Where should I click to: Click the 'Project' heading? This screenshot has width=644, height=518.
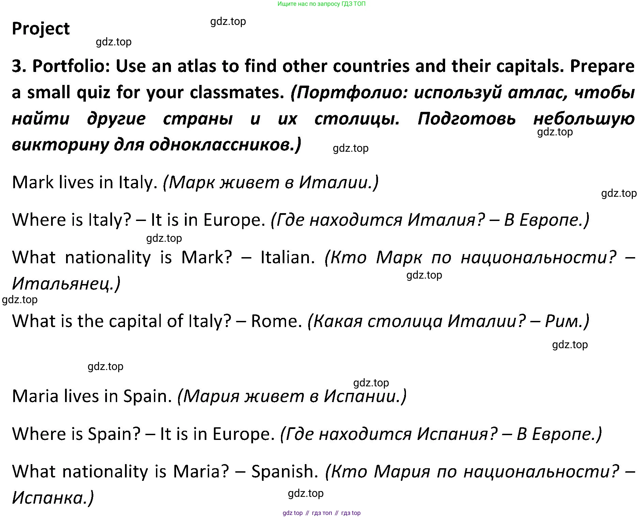click(x=41, y=29)
